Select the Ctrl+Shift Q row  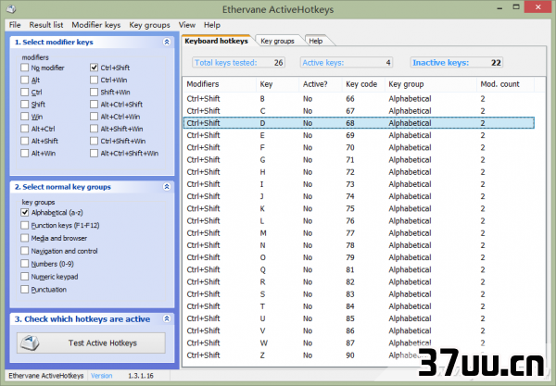(x=359, y=270)
